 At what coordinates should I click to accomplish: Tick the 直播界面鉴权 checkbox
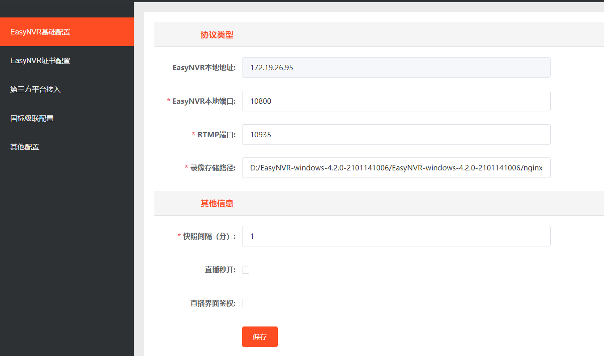coord(246,304)
